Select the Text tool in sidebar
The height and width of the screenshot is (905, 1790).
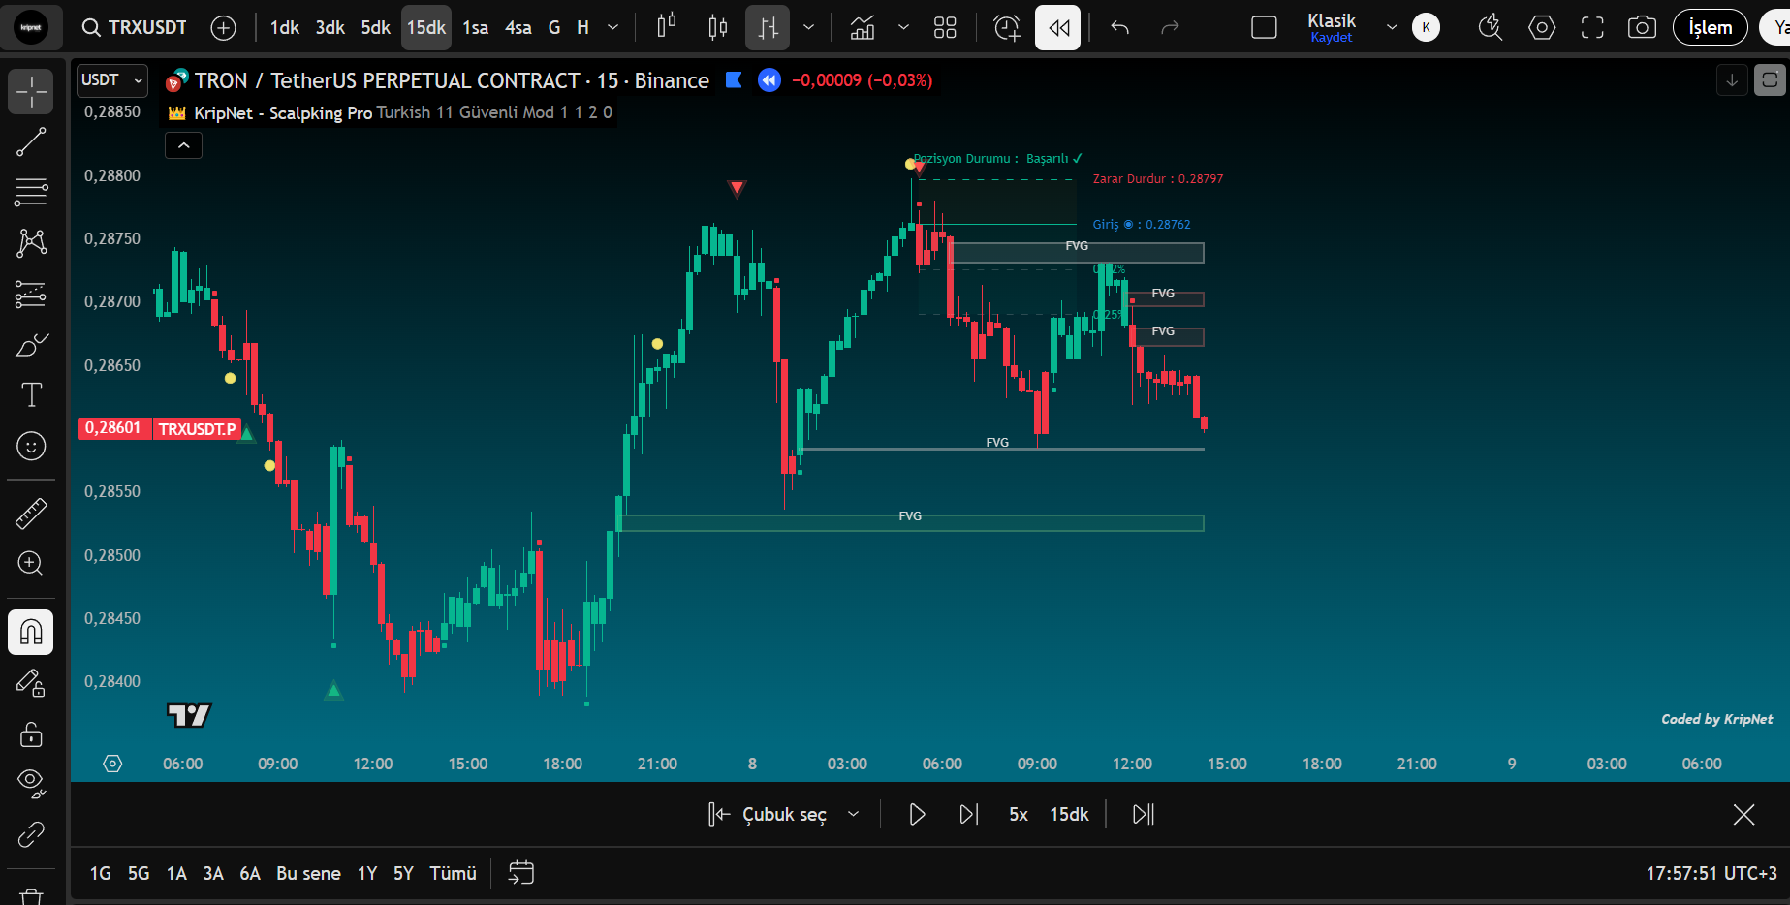coord(31,395)
